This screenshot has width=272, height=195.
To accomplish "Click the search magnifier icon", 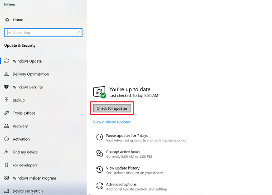I will 78,33.
